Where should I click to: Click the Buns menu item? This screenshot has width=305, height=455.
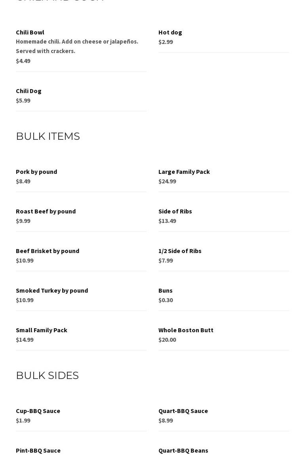pyautogui.click(x=166, y=290)
